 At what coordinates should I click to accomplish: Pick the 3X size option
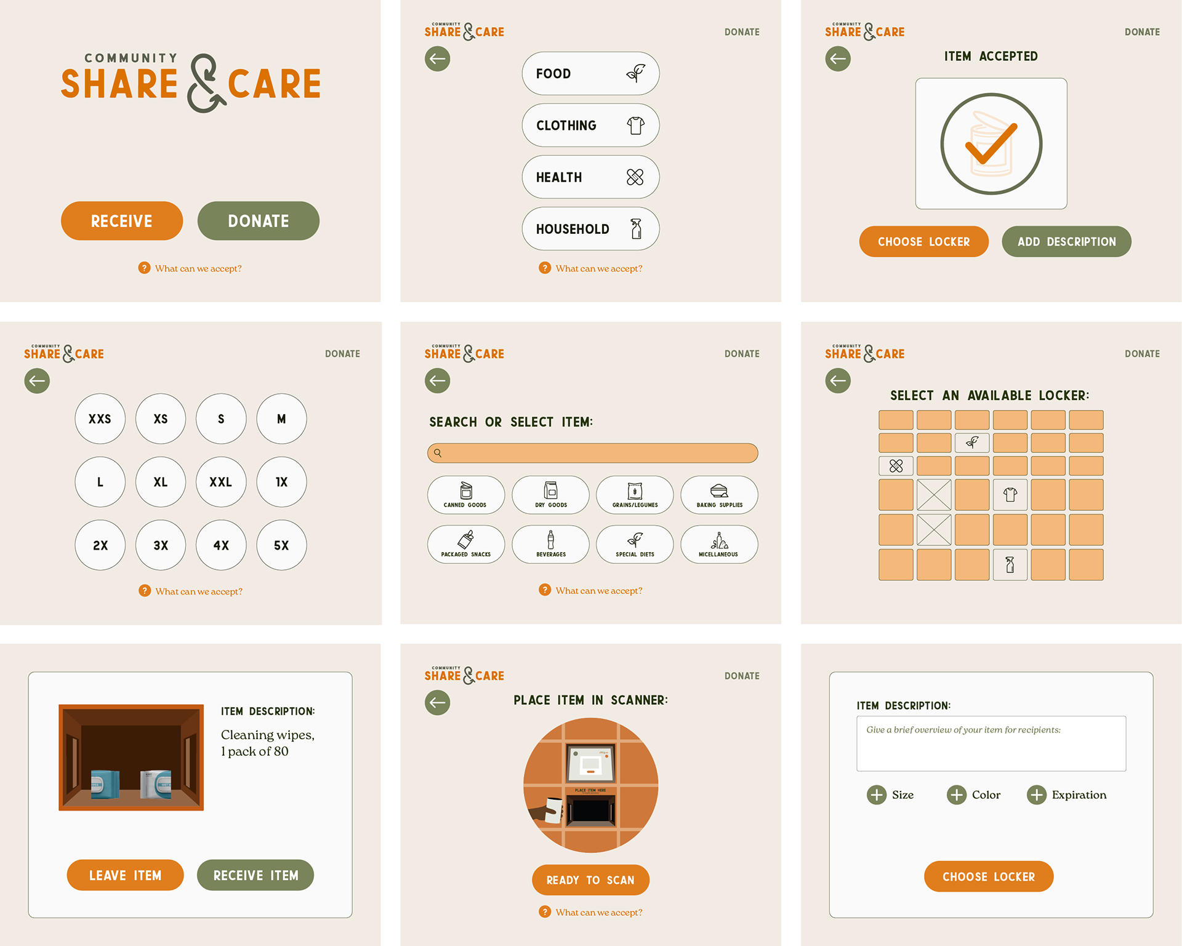[161, 545]
